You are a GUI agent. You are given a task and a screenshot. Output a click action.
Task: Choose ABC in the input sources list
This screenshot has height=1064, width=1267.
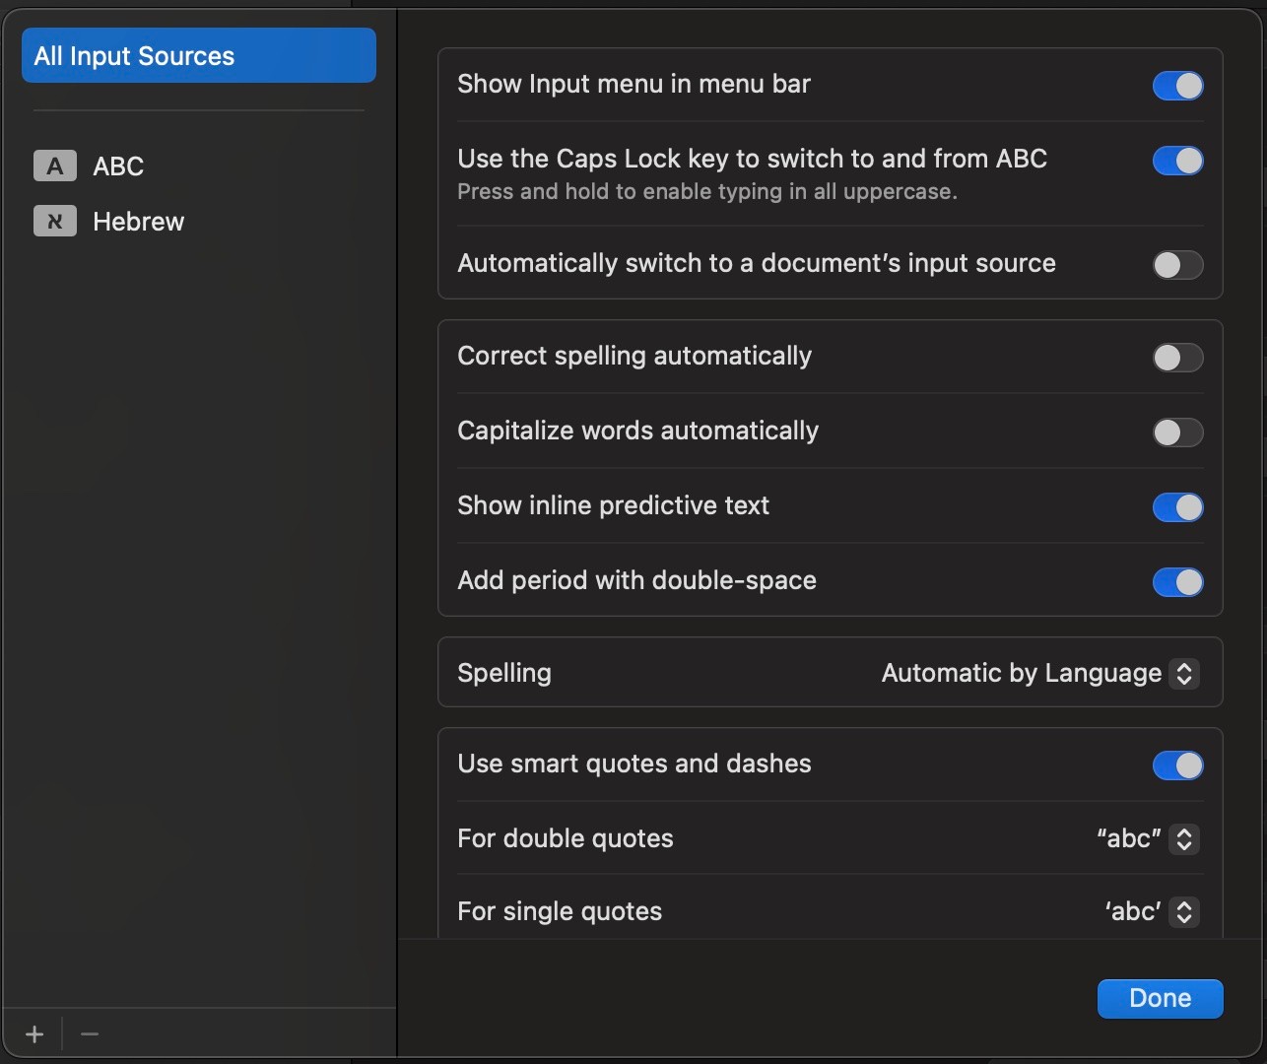pos(118,166)
